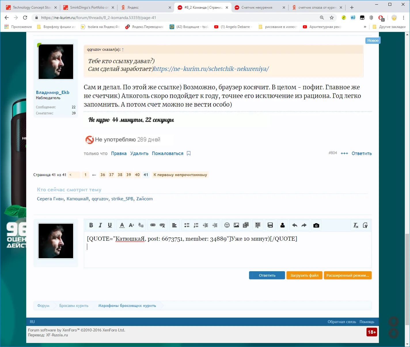Open the text alignment dropdown in the editor
The height and width of the screenshot is (347, 410).
point(174,225)
